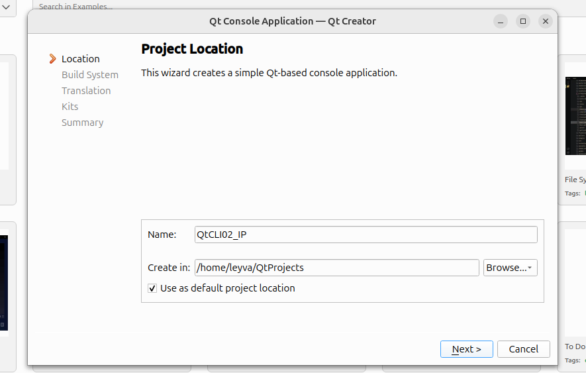The width and height of the screenshot is (586, 373).
Task: Click the dialog title bar text
Action: [x=292, y=21]
